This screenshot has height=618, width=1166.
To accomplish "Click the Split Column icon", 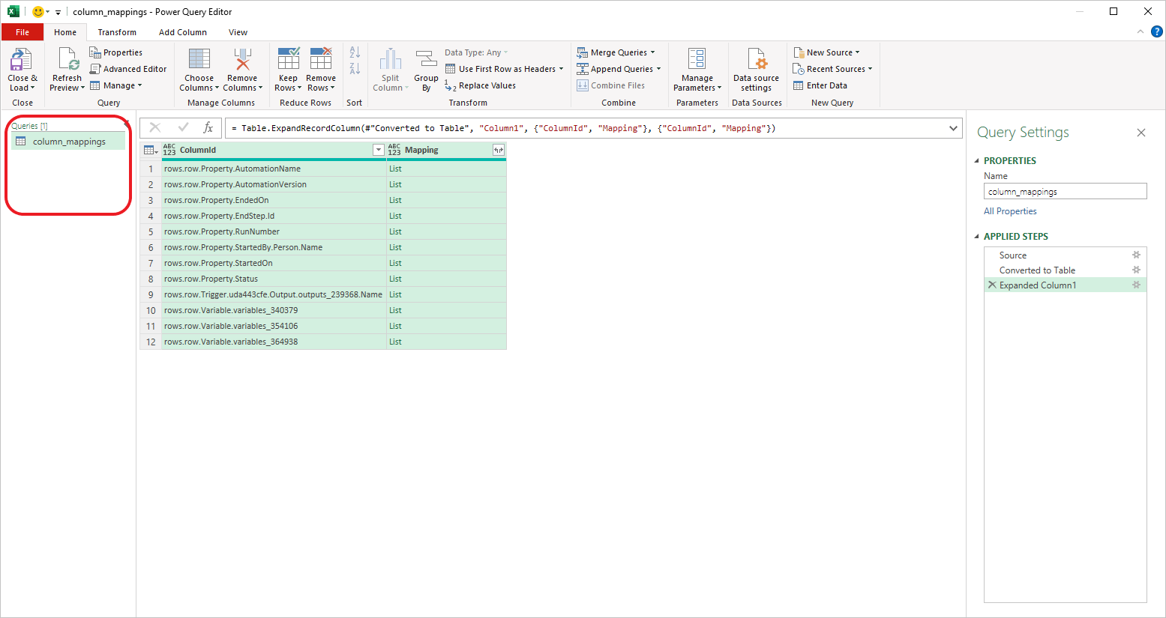I will coord(391,60).
